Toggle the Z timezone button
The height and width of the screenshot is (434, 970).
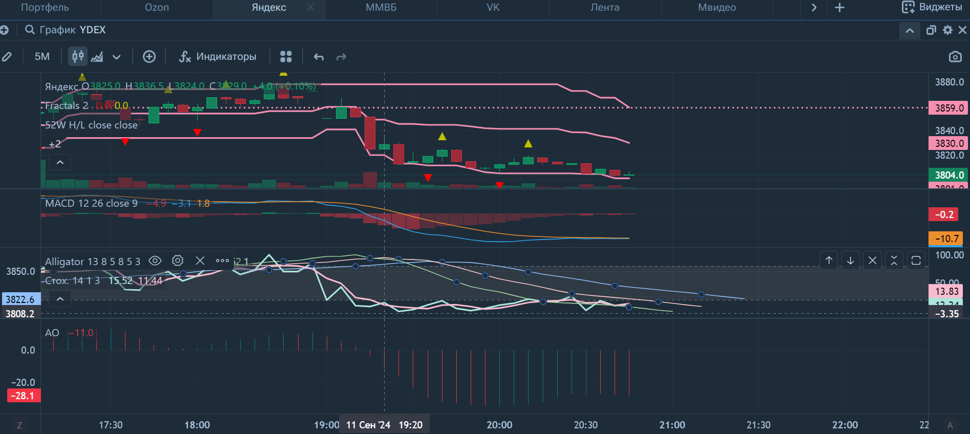tap(19, 425)
